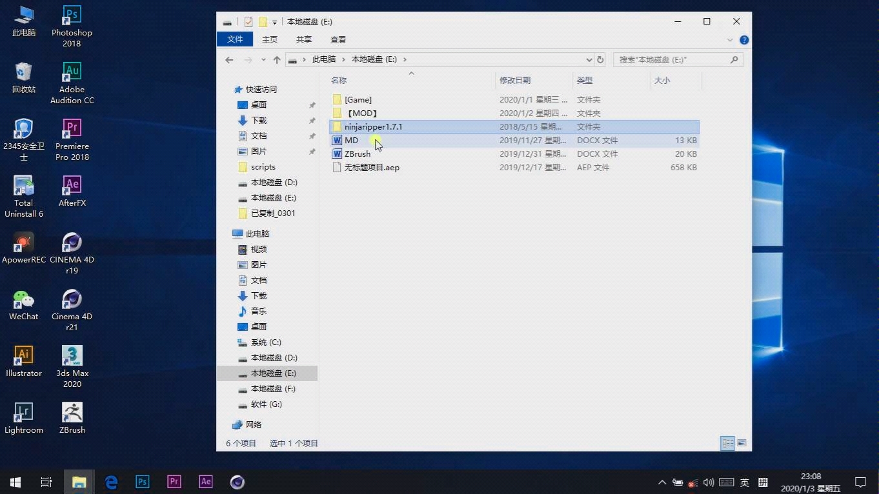
Task: Toggle input language via 英 indicator
Action: pyautogui.click(x=745, y=482)
